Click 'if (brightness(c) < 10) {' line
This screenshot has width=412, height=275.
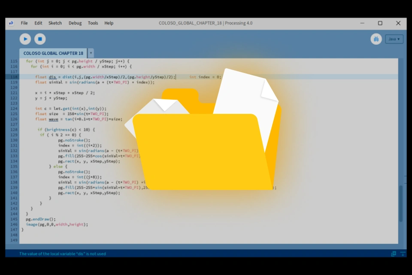click(66, 129)
